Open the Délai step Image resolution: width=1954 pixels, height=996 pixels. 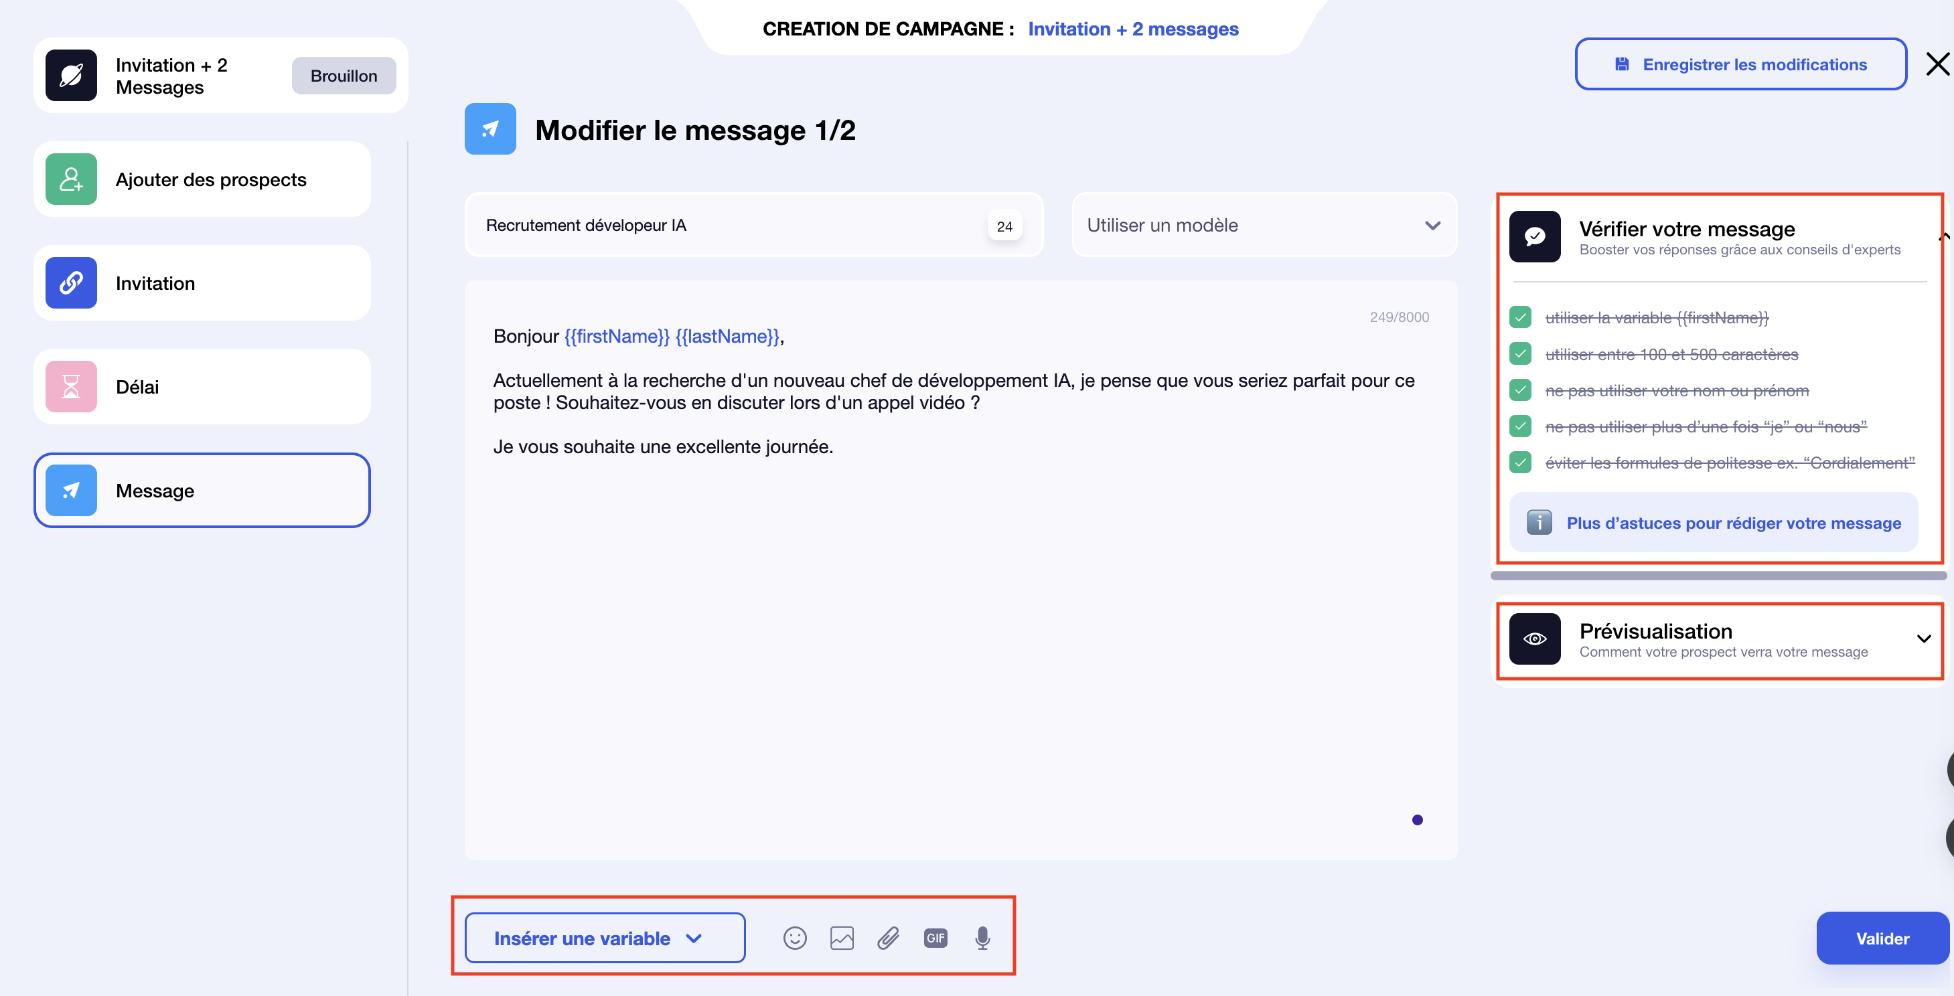pos(202,387)
